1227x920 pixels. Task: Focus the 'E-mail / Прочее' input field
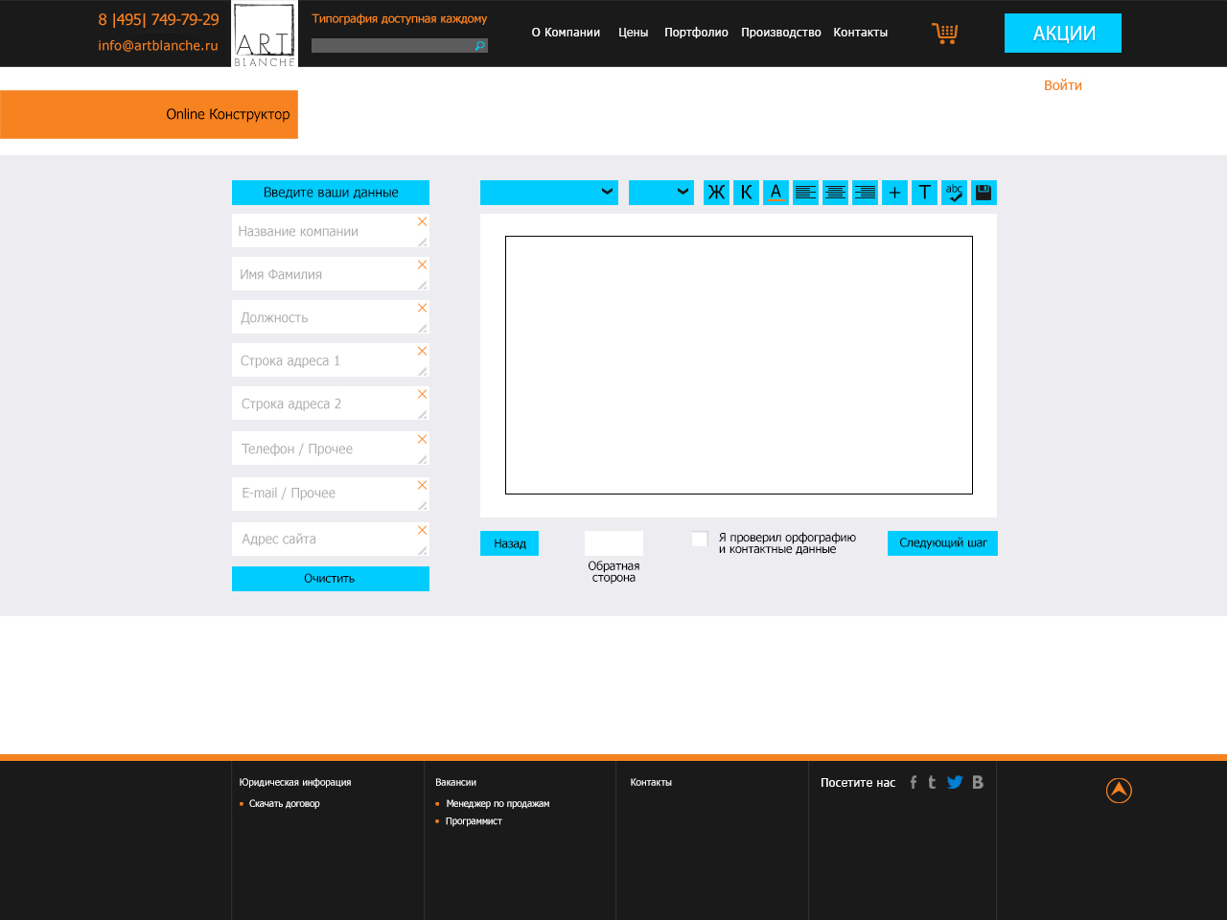pyautogui.click(x=331, y=494)
